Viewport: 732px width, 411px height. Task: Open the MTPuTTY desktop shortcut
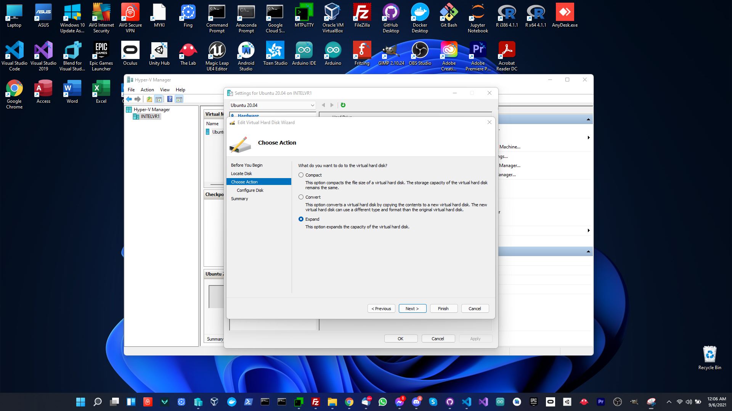(304, 15)
